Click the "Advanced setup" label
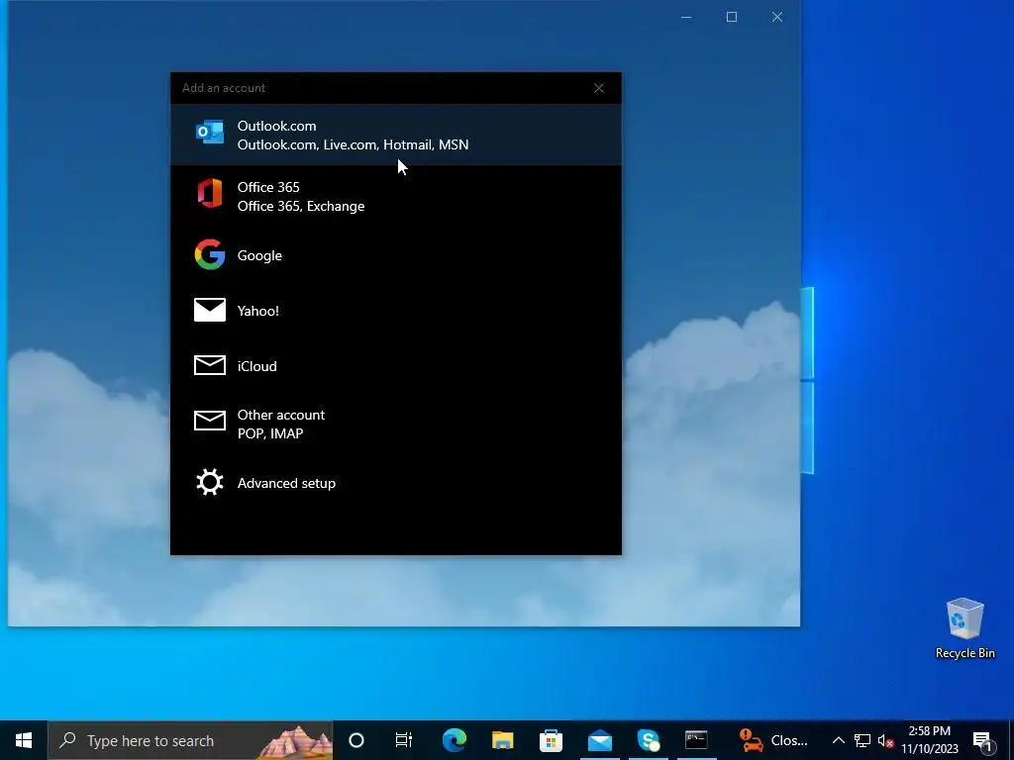Viewport: 1014px width, 760px height. tap(286, 483)
